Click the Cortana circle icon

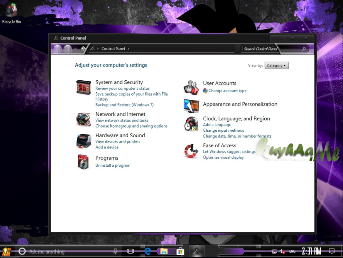click(x=22, y=251)
